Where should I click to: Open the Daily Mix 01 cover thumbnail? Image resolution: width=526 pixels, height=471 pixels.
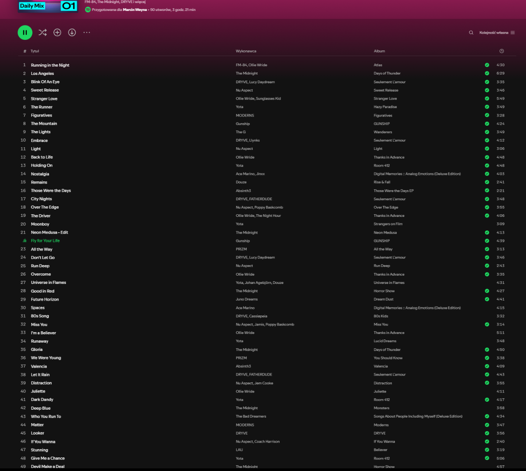48,6
